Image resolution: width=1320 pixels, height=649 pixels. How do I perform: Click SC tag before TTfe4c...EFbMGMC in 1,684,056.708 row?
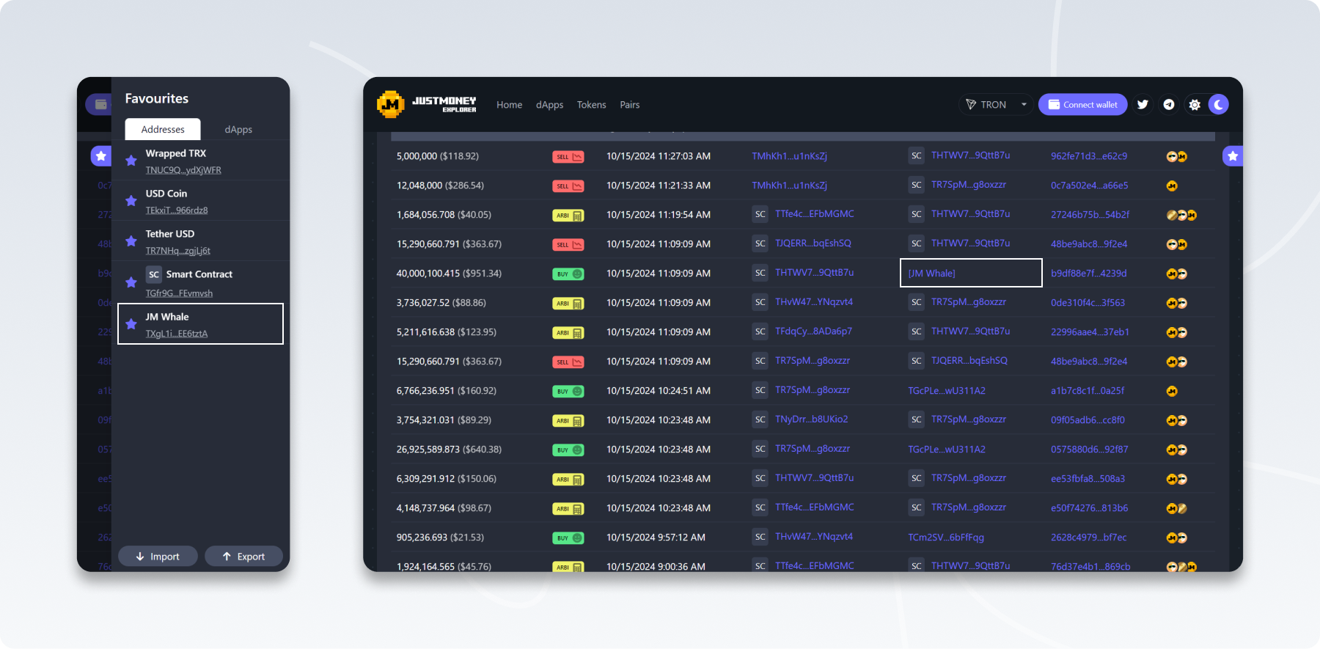coord(760,214)
